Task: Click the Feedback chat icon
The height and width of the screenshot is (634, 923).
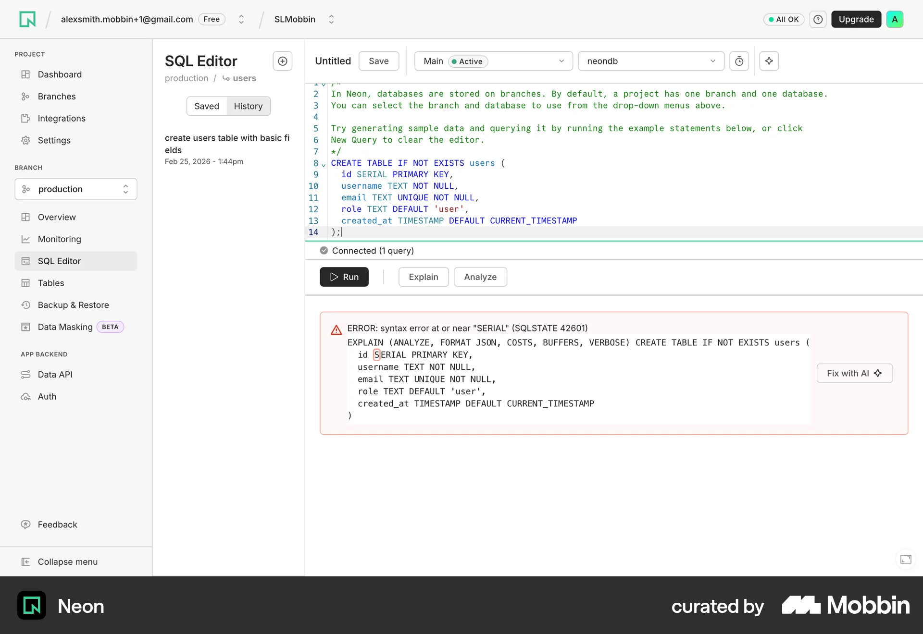Action: pos(25,524)
